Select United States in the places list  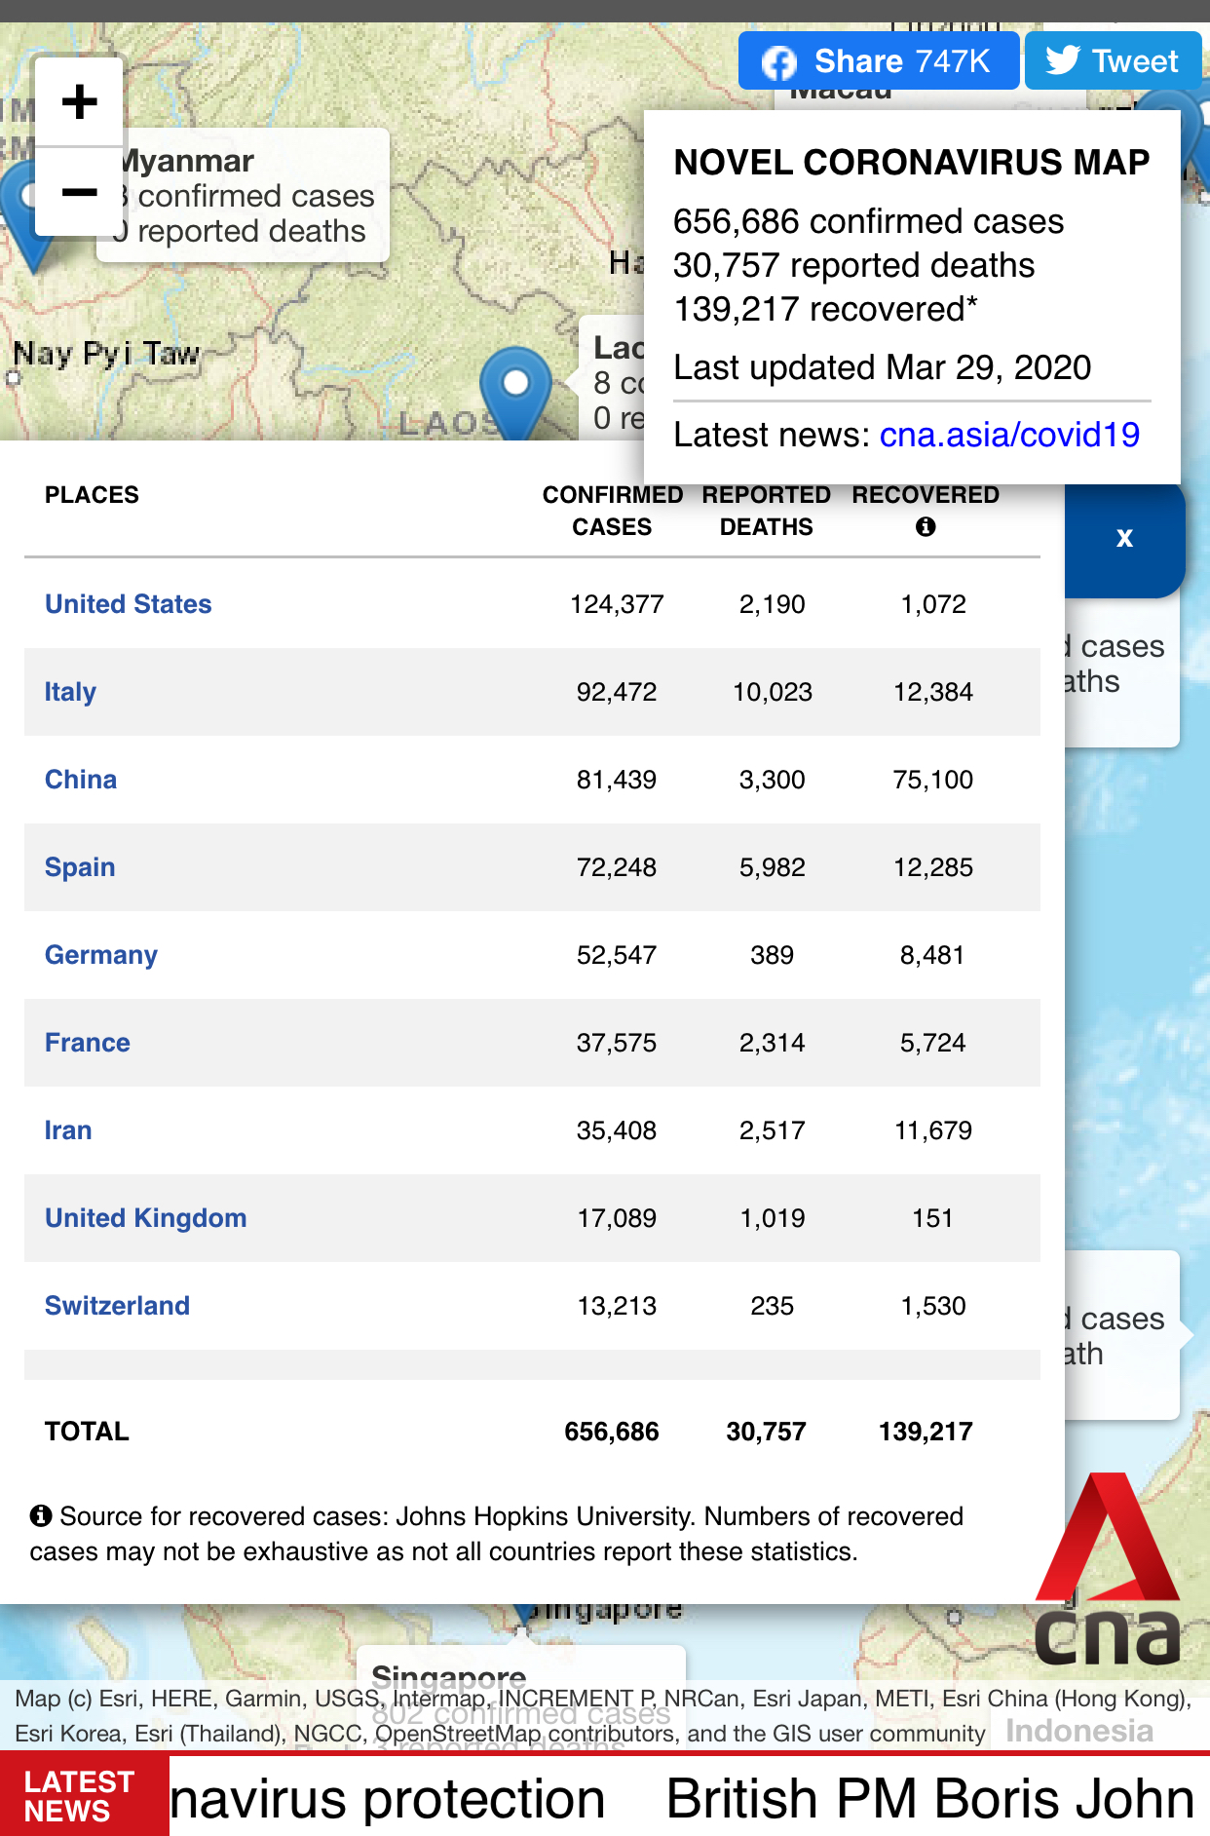[x=128, y=604]
